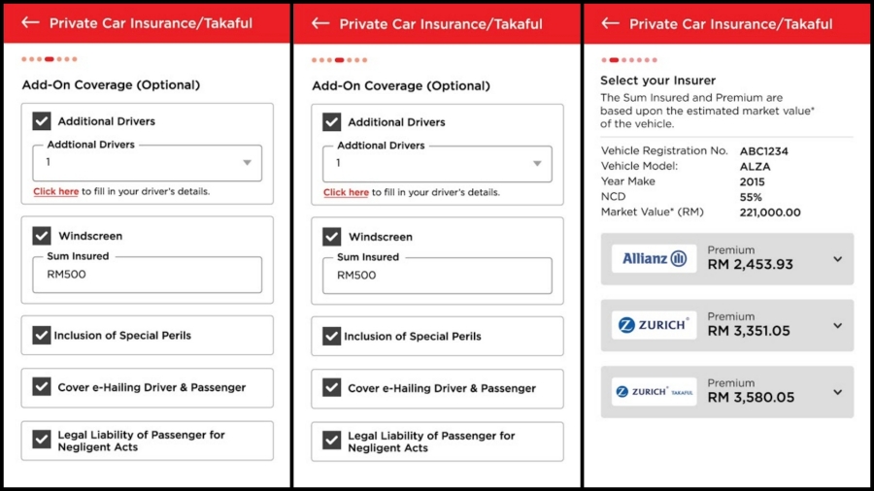The height and width of the screenshot is (491, 874).
Task: Select the Zurich Takaful logo
Action: coord(654,392)
